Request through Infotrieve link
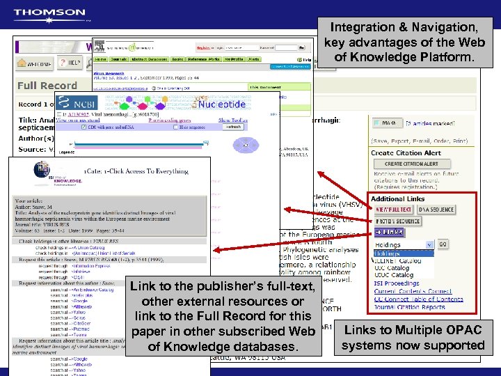The image size is (501, 376). (81, 272)
